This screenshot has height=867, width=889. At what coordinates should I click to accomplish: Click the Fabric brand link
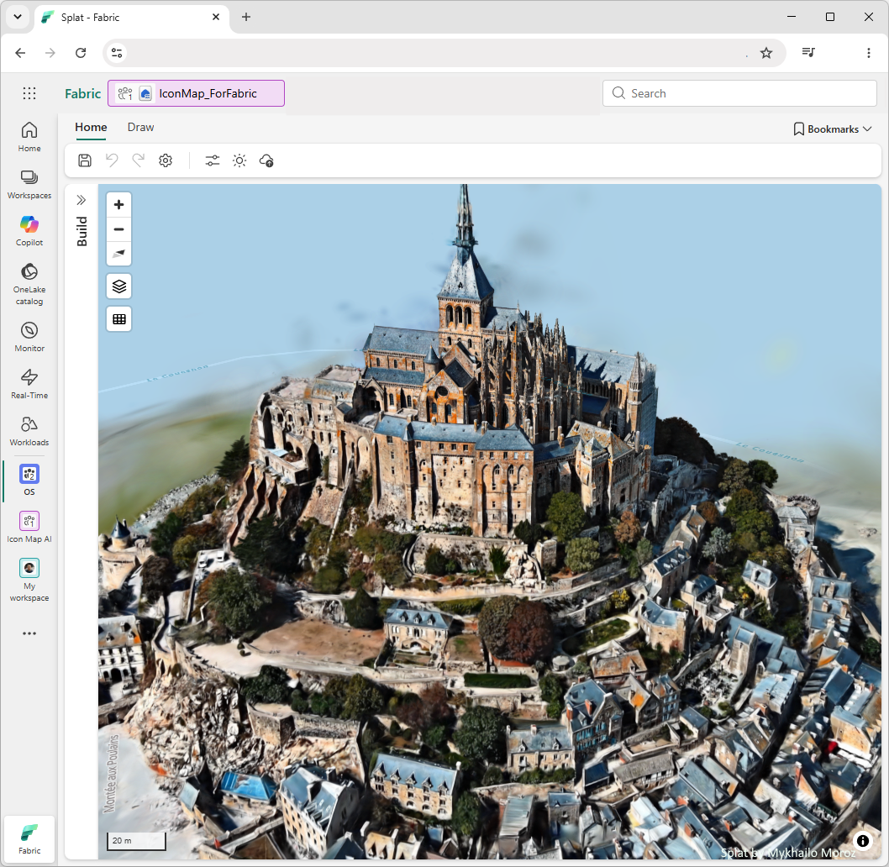click(x=83, y=93)
